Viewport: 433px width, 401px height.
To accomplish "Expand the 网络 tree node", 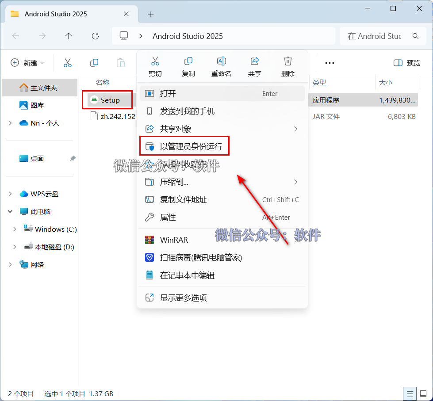I will (10, 264).
